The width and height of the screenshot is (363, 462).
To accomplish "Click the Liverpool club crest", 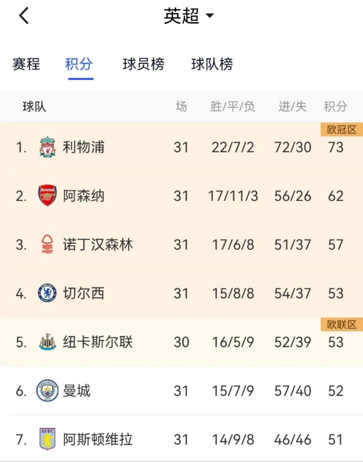I will (47, 147).
